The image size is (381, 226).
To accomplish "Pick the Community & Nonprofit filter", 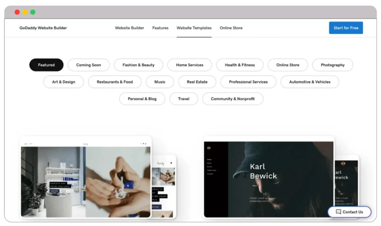I will (x=233, y=99).
